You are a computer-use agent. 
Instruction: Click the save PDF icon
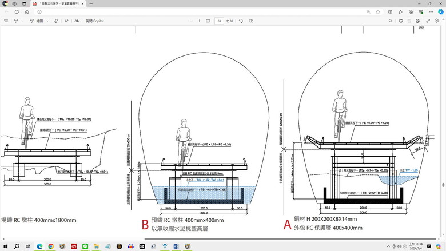[409, 21]
